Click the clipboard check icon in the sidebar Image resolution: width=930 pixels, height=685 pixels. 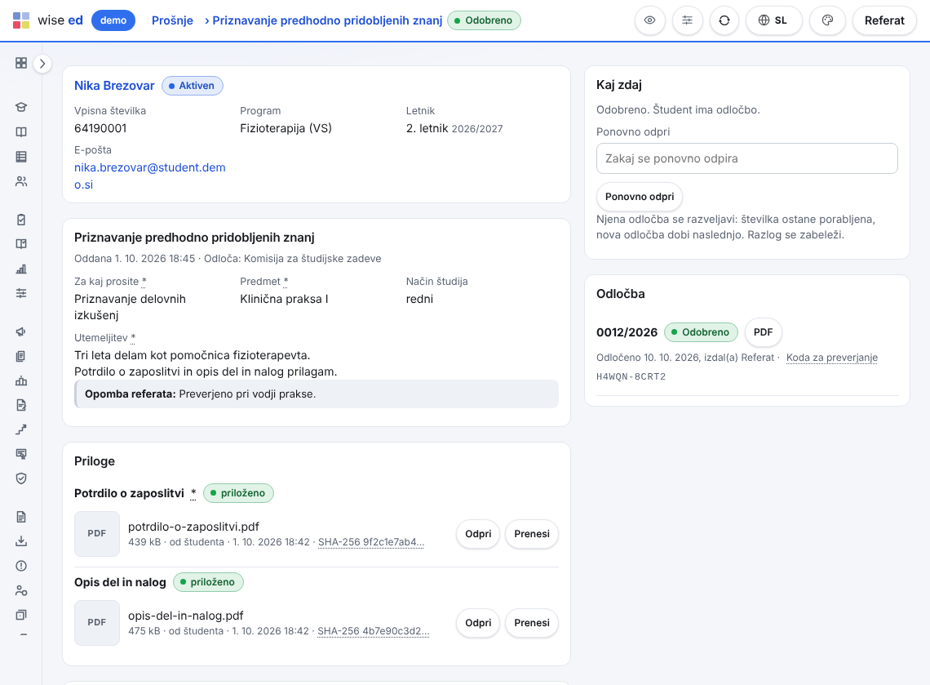click(21, 220)
